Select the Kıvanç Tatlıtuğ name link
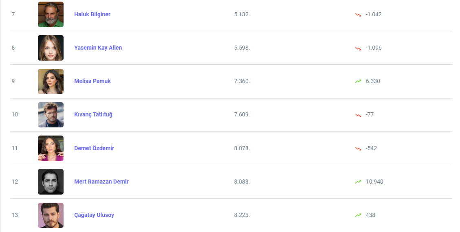 [93, 114]
